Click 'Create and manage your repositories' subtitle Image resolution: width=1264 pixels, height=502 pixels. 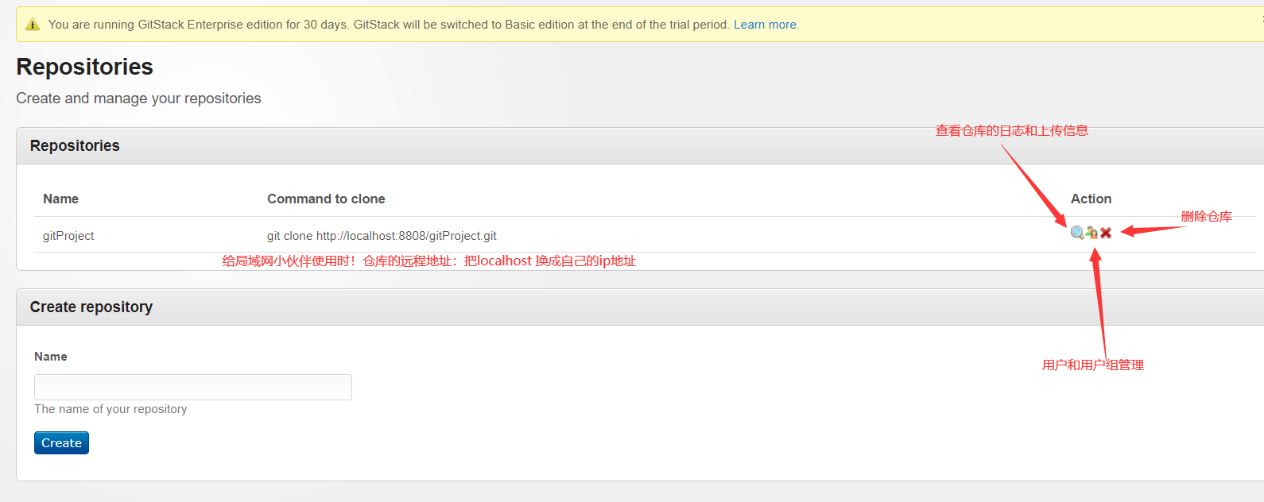click(x=138, y=98)
